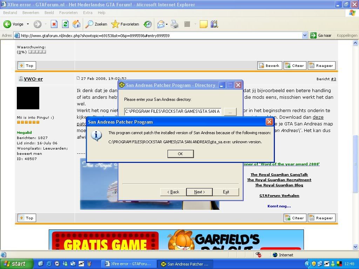Show browsing History via the clock icon
The height and width of the screenshot is (269, 359).
point(148,24)
